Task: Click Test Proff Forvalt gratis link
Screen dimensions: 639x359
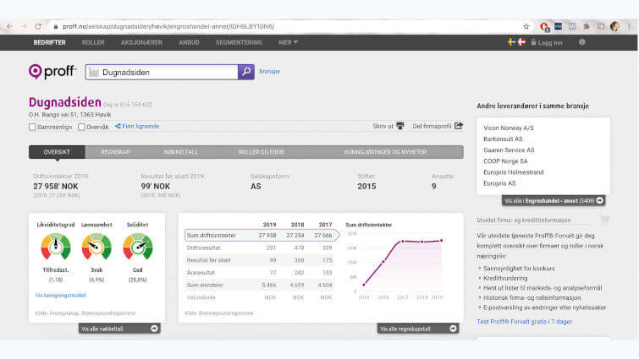Action: tap(525, 322)
